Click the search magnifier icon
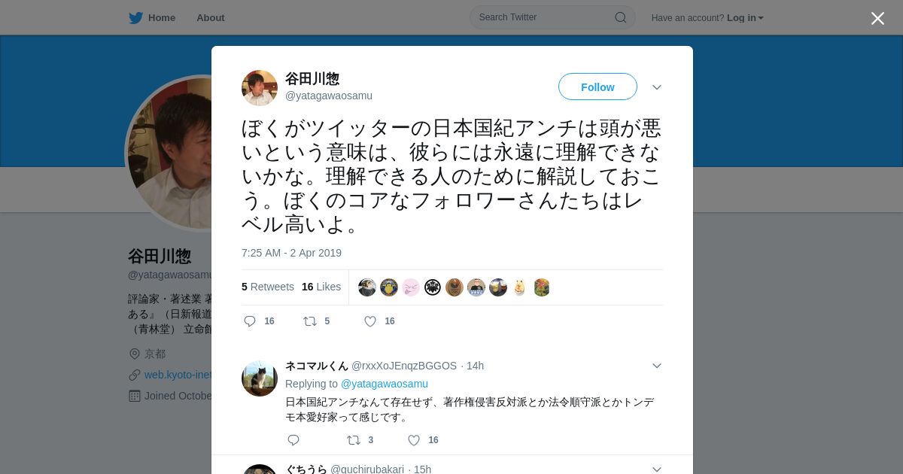903x474 pixels. tap(621, 17)
